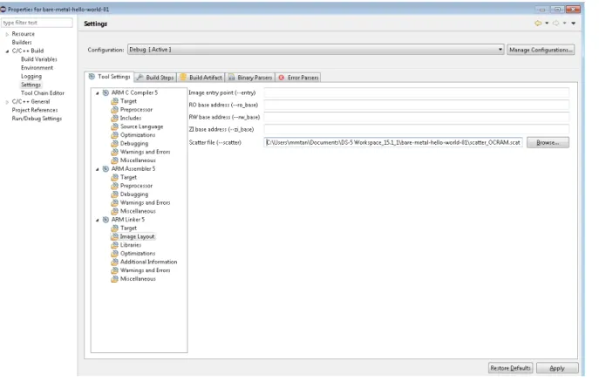Viewport: 599px width, 382px height.
Task: Select Builders in the left tree
Action: pyautogui.click(x=22, y=43)
